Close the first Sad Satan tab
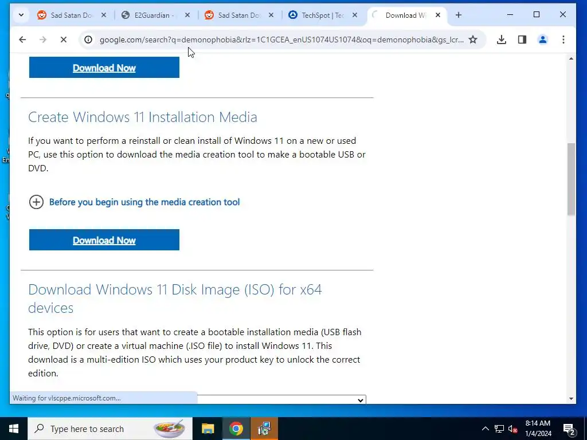The image size is (587, 440). (x=104, y=15)
